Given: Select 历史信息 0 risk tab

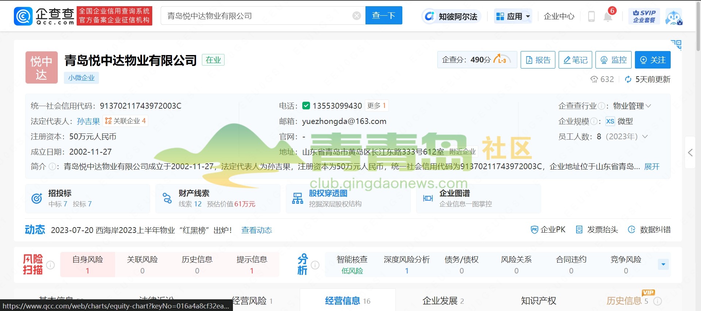Looking at the screenshot, I should click(x=197, y=264).
